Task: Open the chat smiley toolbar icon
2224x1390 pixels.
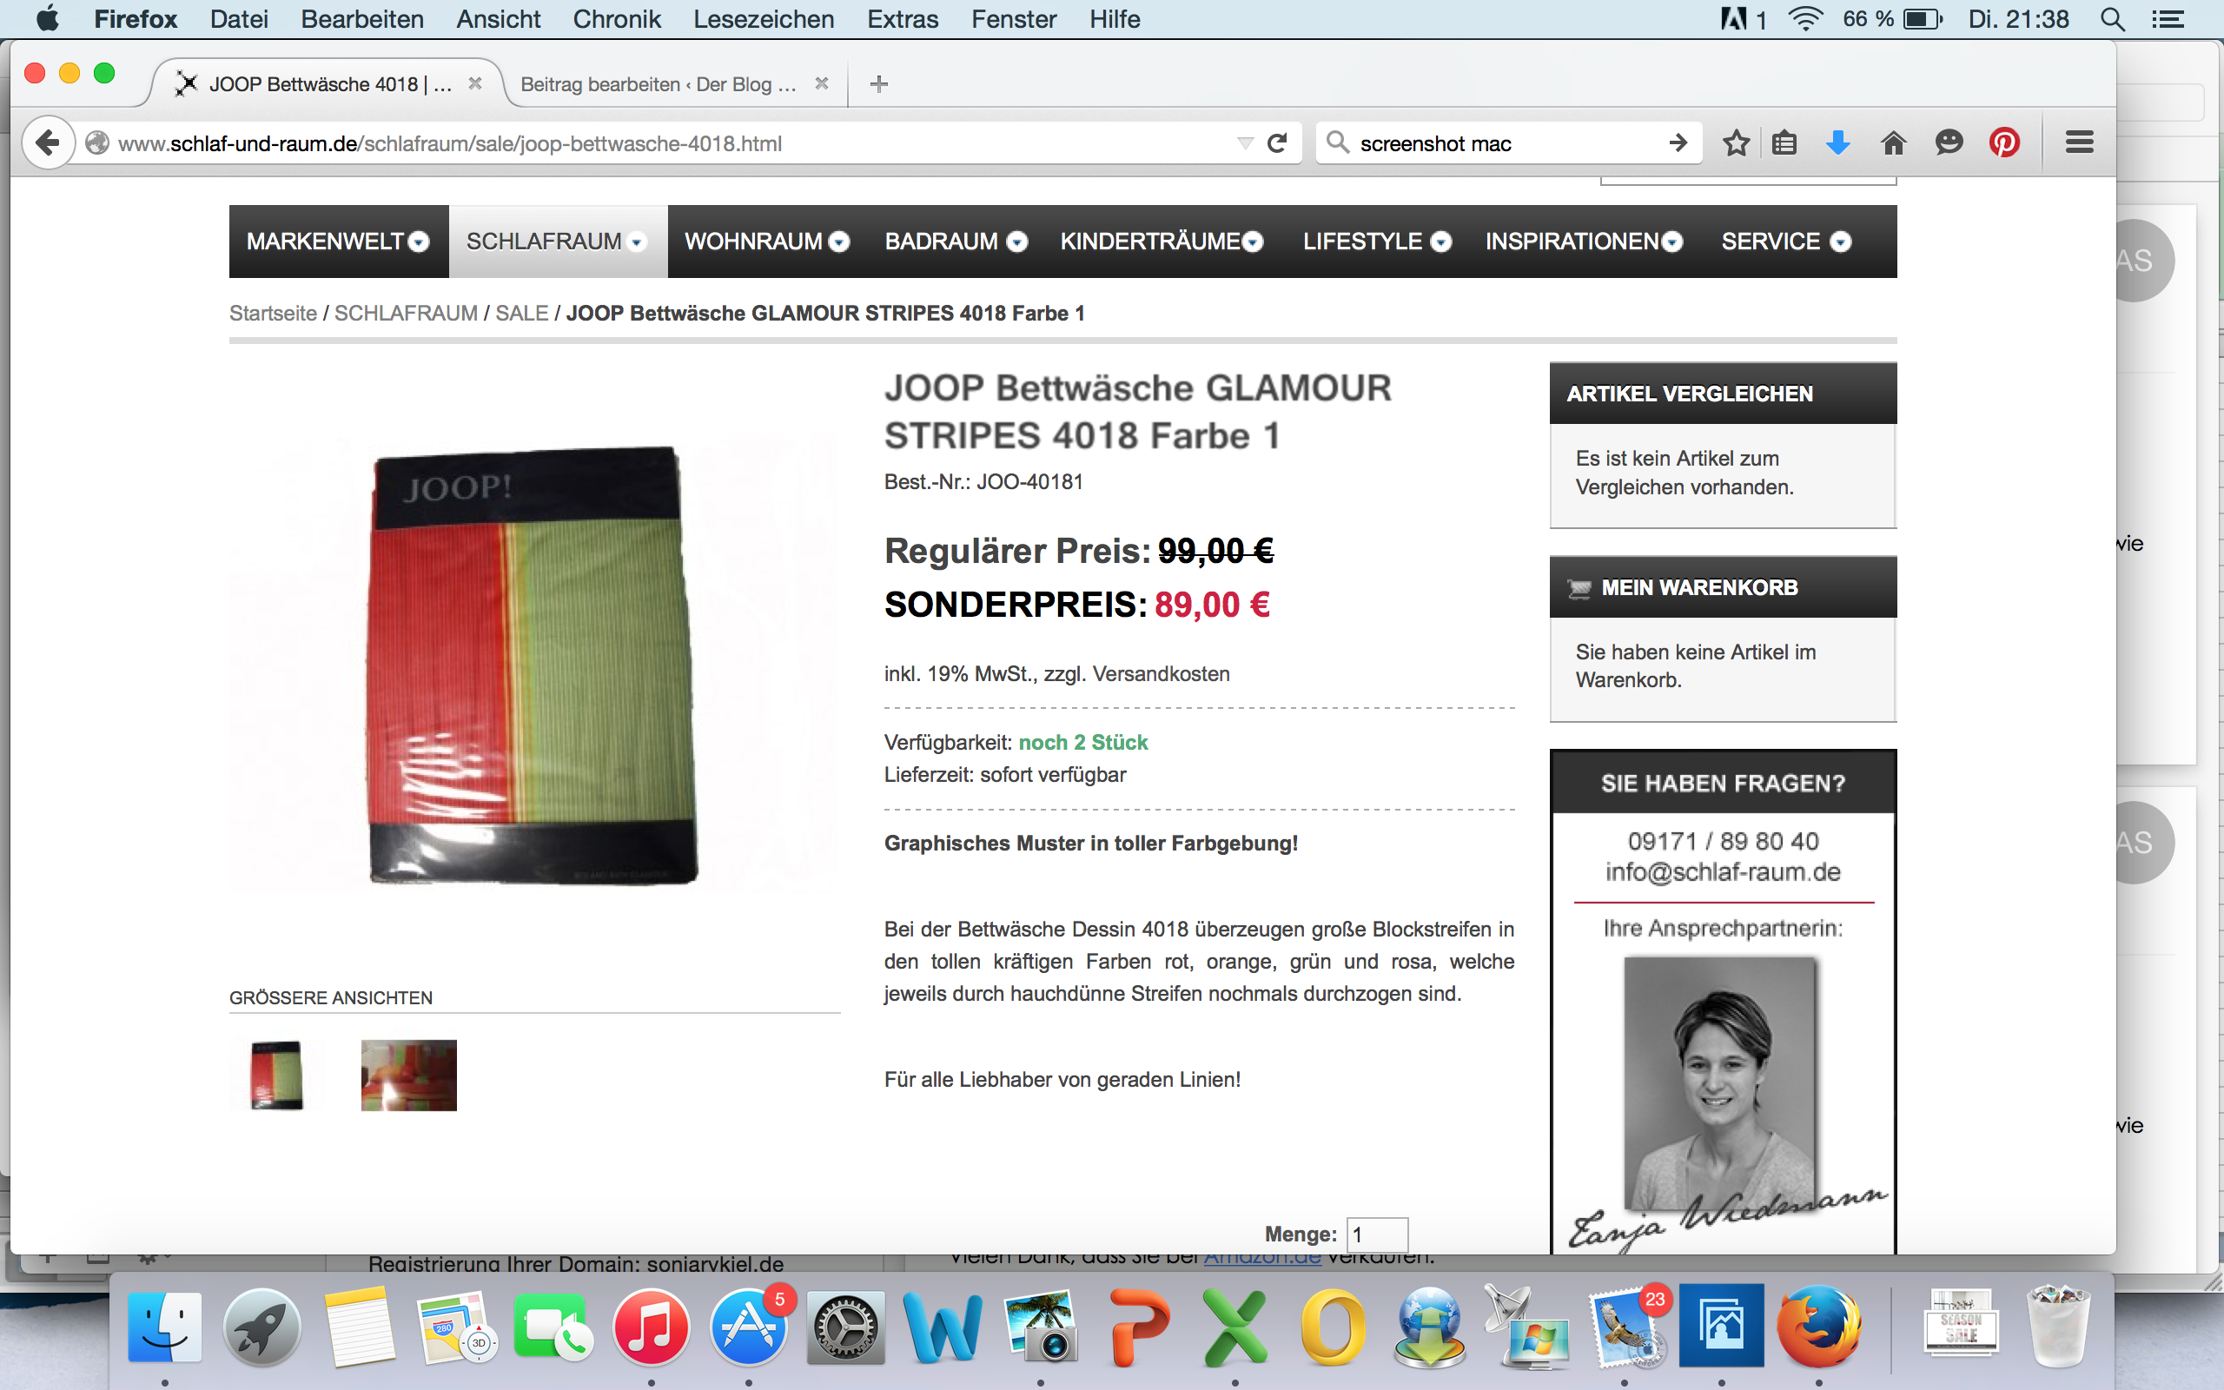Action: click(x=1949, y=142)
